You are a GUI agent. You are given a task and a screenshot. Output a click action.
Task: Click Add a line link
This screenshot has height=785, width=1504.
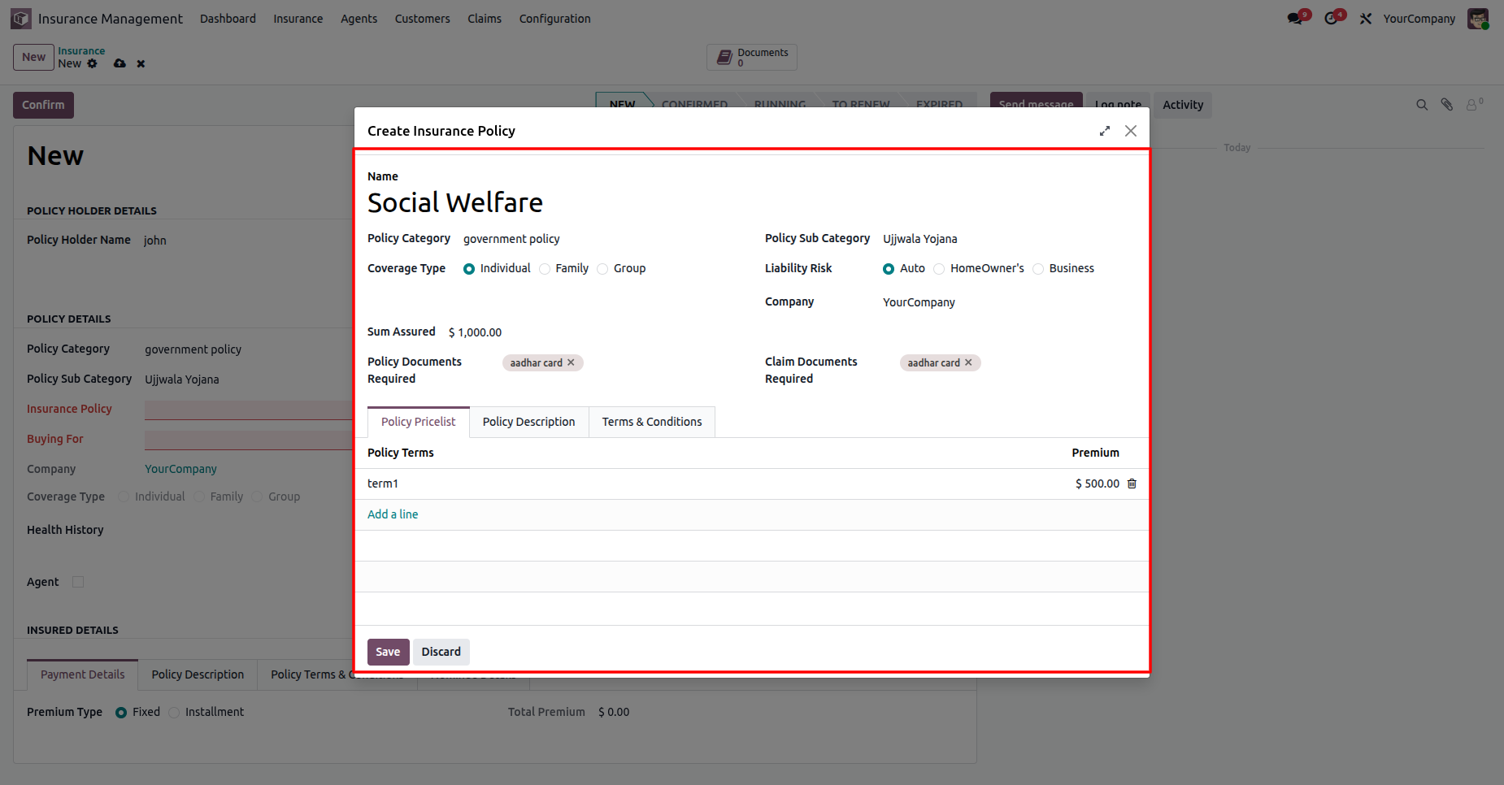pyautogui.click(x=393, y=514)
